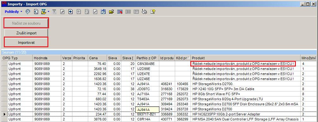
Task: Click the open yellow folder icon
Action: (x=111, y=12)
